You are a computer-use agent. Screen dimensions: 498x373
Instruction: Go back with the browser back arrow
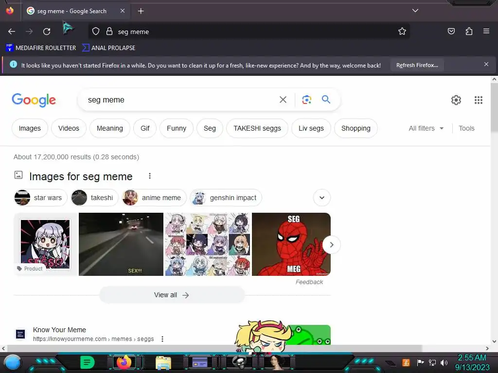(12, 32)
